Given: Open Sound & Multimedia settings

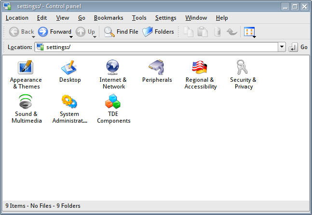Looking at the screenshot, I should (x=26, y=109).
